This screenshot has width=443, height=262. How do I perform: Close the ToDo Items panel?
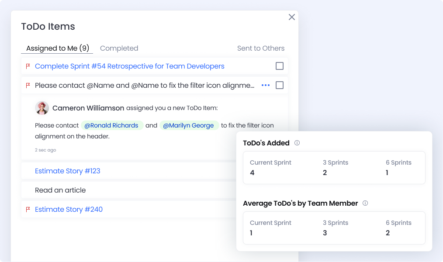(x=292, y=17)
